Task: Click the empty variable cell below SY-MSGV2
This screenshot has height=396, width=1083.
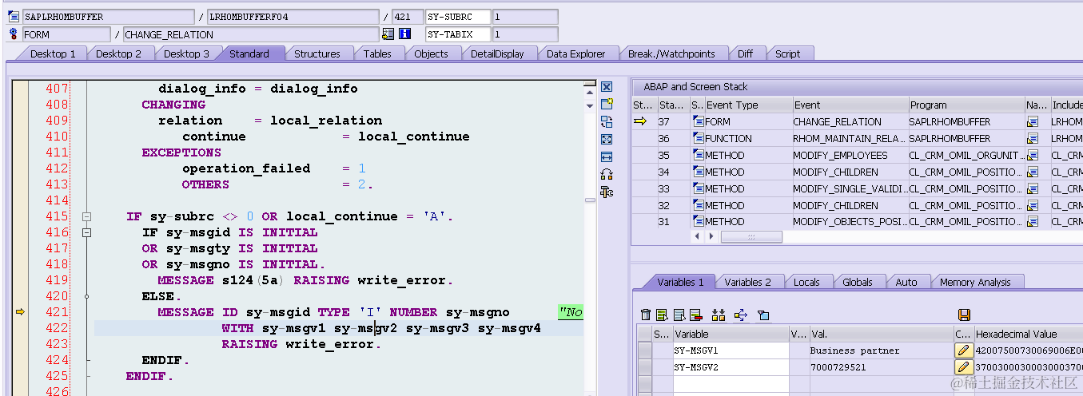Action: [x=731, y=384]
